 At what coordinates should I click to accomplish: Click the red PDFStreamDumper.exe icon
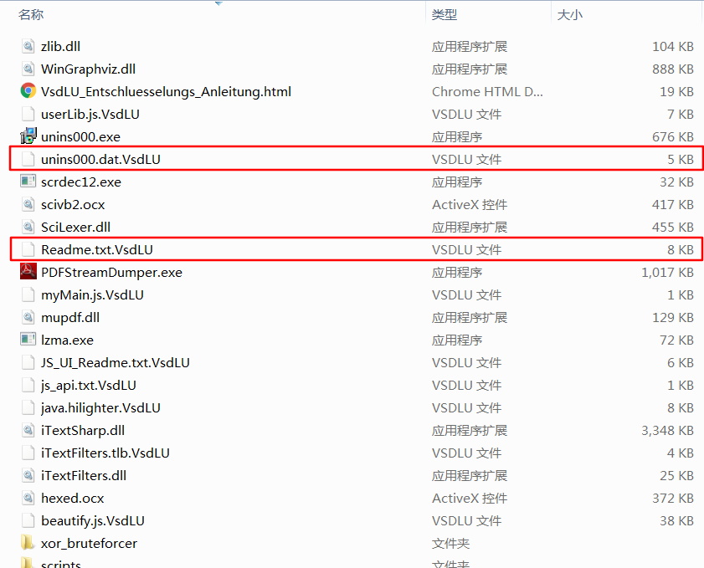[28, 272]
